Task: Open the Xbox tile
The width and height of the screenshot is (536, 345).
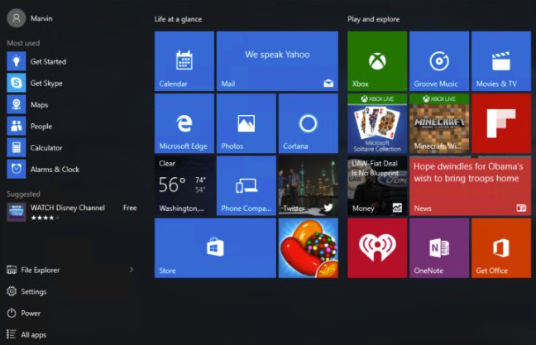Action: pos(377,61)
